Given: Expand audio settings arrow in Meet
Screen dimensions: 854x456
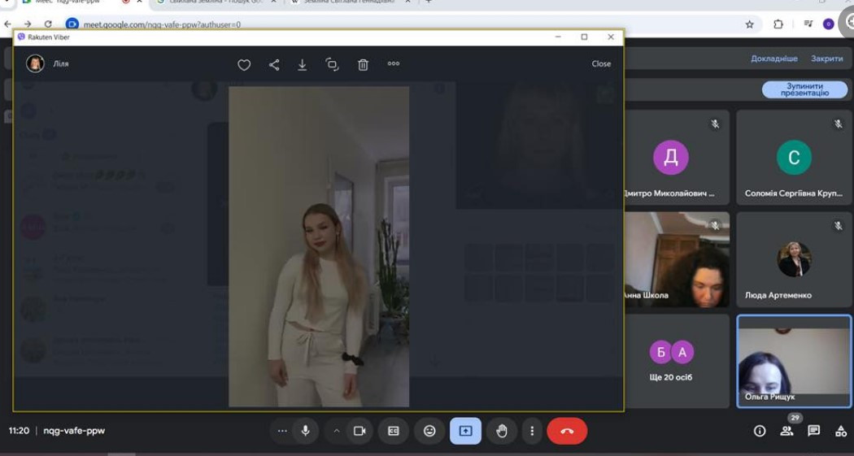Looking at the screenshot, I should (337, 431).
